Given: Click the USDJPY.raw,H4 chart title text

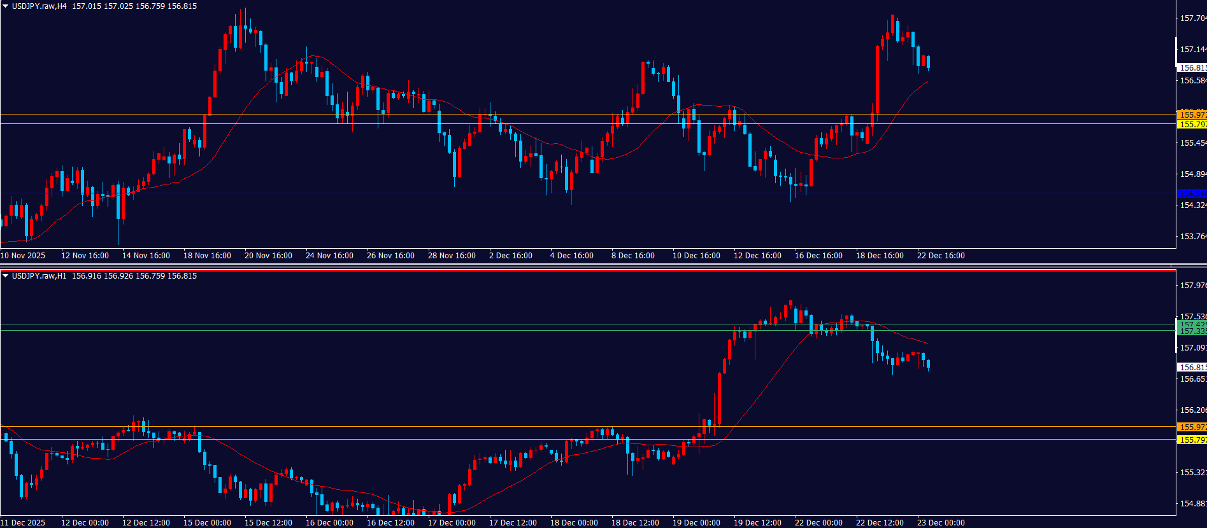Looking at the screenshot, I should (x=39, y=6).
